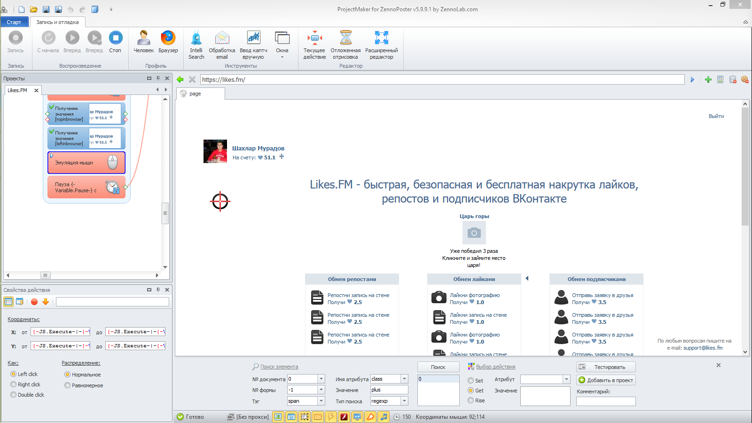Open Ввод каптч вручную tool
Viewport: 752px width, 423px height.
tap(253, 45)
